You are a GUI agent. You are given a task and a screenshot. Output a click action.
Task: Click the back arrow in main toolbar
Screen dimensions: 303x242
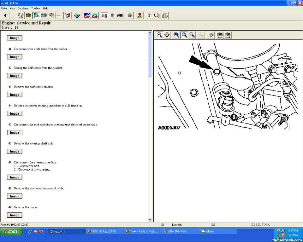tap(6, 15)
